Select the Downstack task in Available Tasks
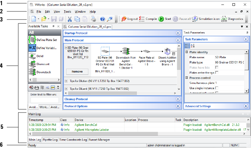 click(x=40, y=72)
